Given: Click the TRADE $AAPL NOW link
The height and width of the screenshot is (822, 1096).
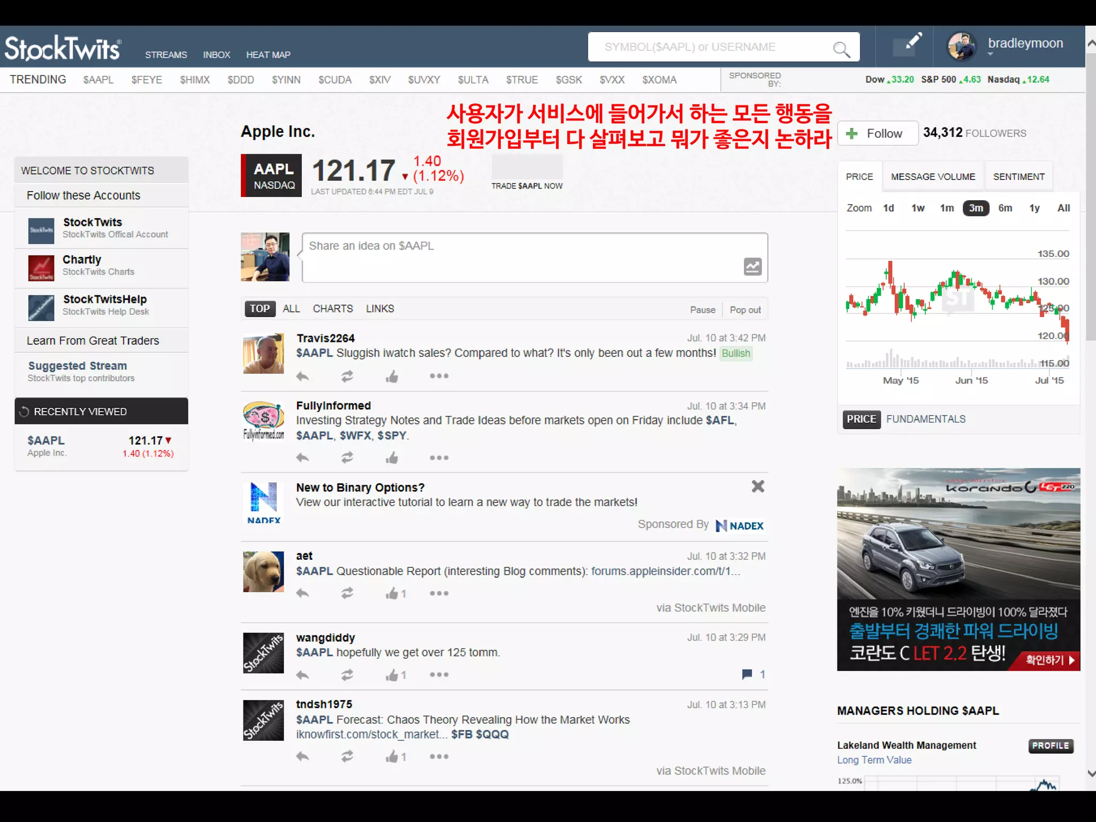Looking at the screenshot, I should coord(527,186).
